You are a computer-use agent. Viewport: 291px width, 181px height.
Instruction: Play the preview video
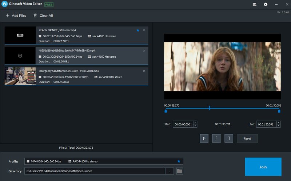[204, 139]
